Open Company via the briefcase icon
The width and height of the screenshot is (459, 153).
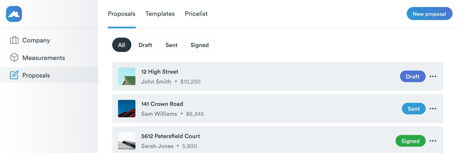14,40
